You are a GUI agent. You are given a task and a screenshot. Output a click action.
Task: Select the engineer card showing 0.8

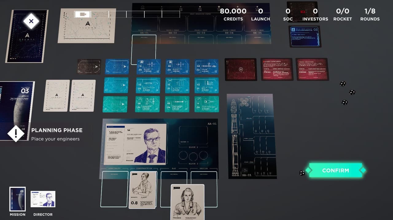142,190
